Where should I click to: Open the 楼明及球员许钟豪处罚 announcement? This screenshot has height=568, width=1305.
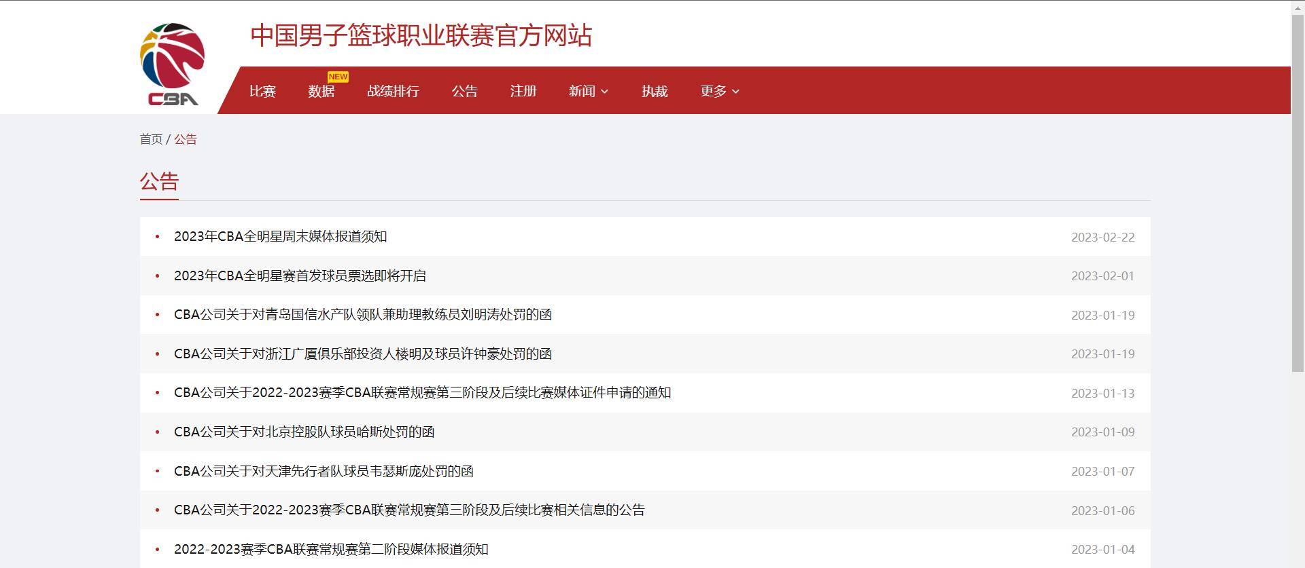pos(363,354)
